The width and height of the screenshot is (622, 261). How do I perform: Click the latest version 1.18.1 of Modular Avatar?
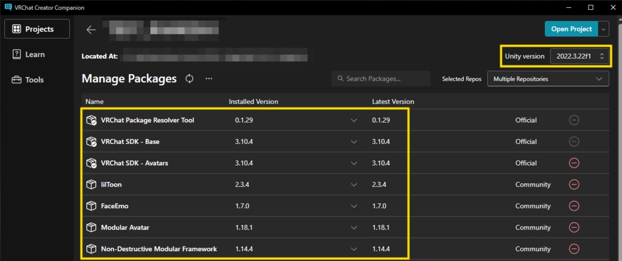click(381, 227)
